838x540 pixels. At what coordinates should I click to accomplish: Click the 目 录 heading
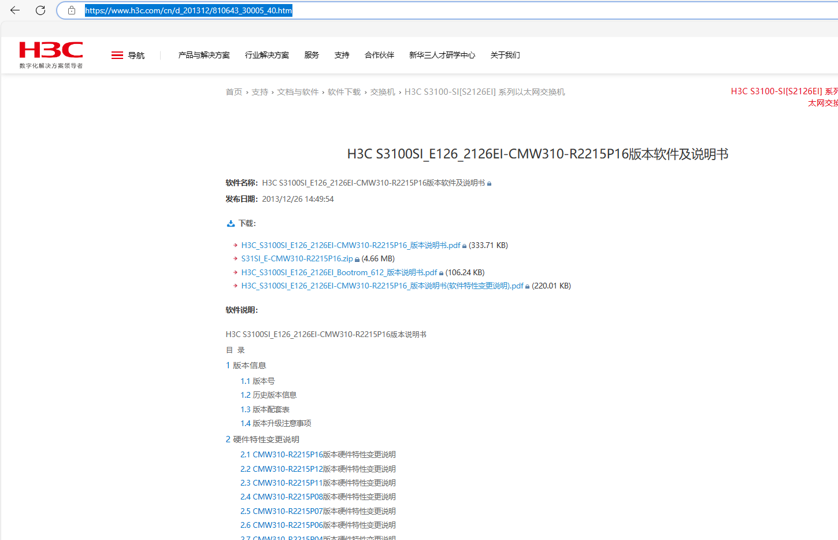[235, 350]
